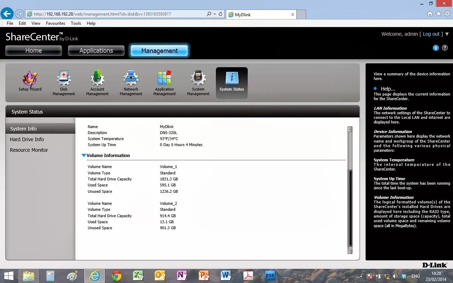Open Calculator from the taskbar
The width and height of the screenshot is (453, 283).
[x=50, y=276]
